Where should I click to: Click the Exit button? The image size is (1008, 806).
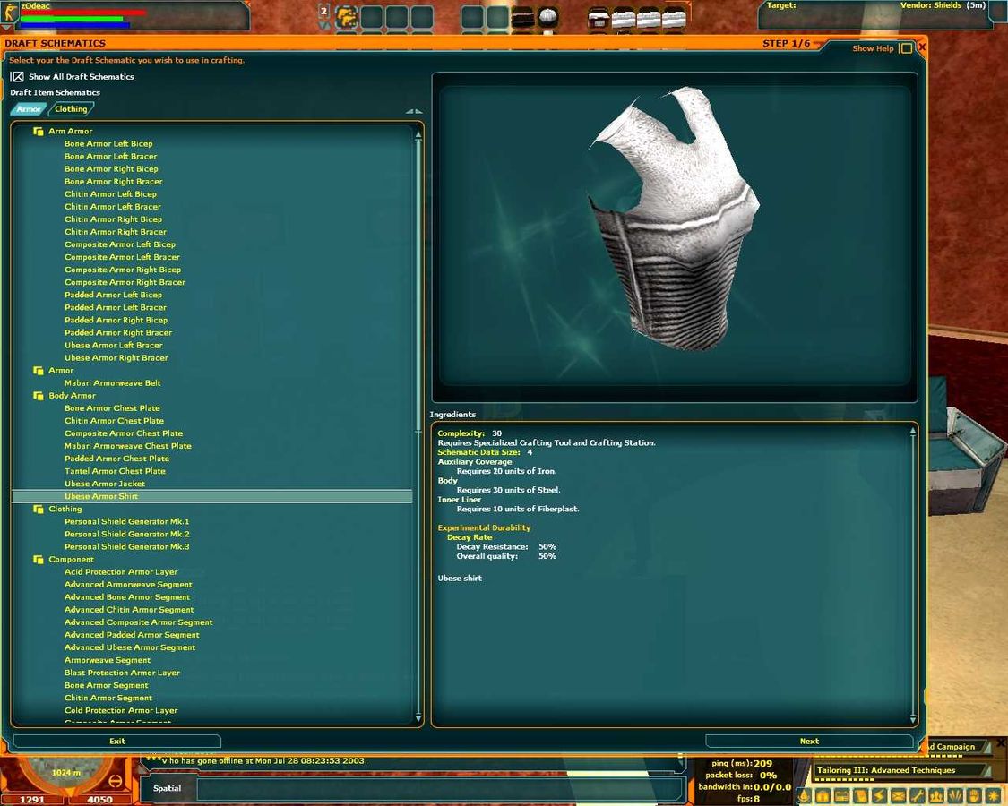click(x=117, y=742)
